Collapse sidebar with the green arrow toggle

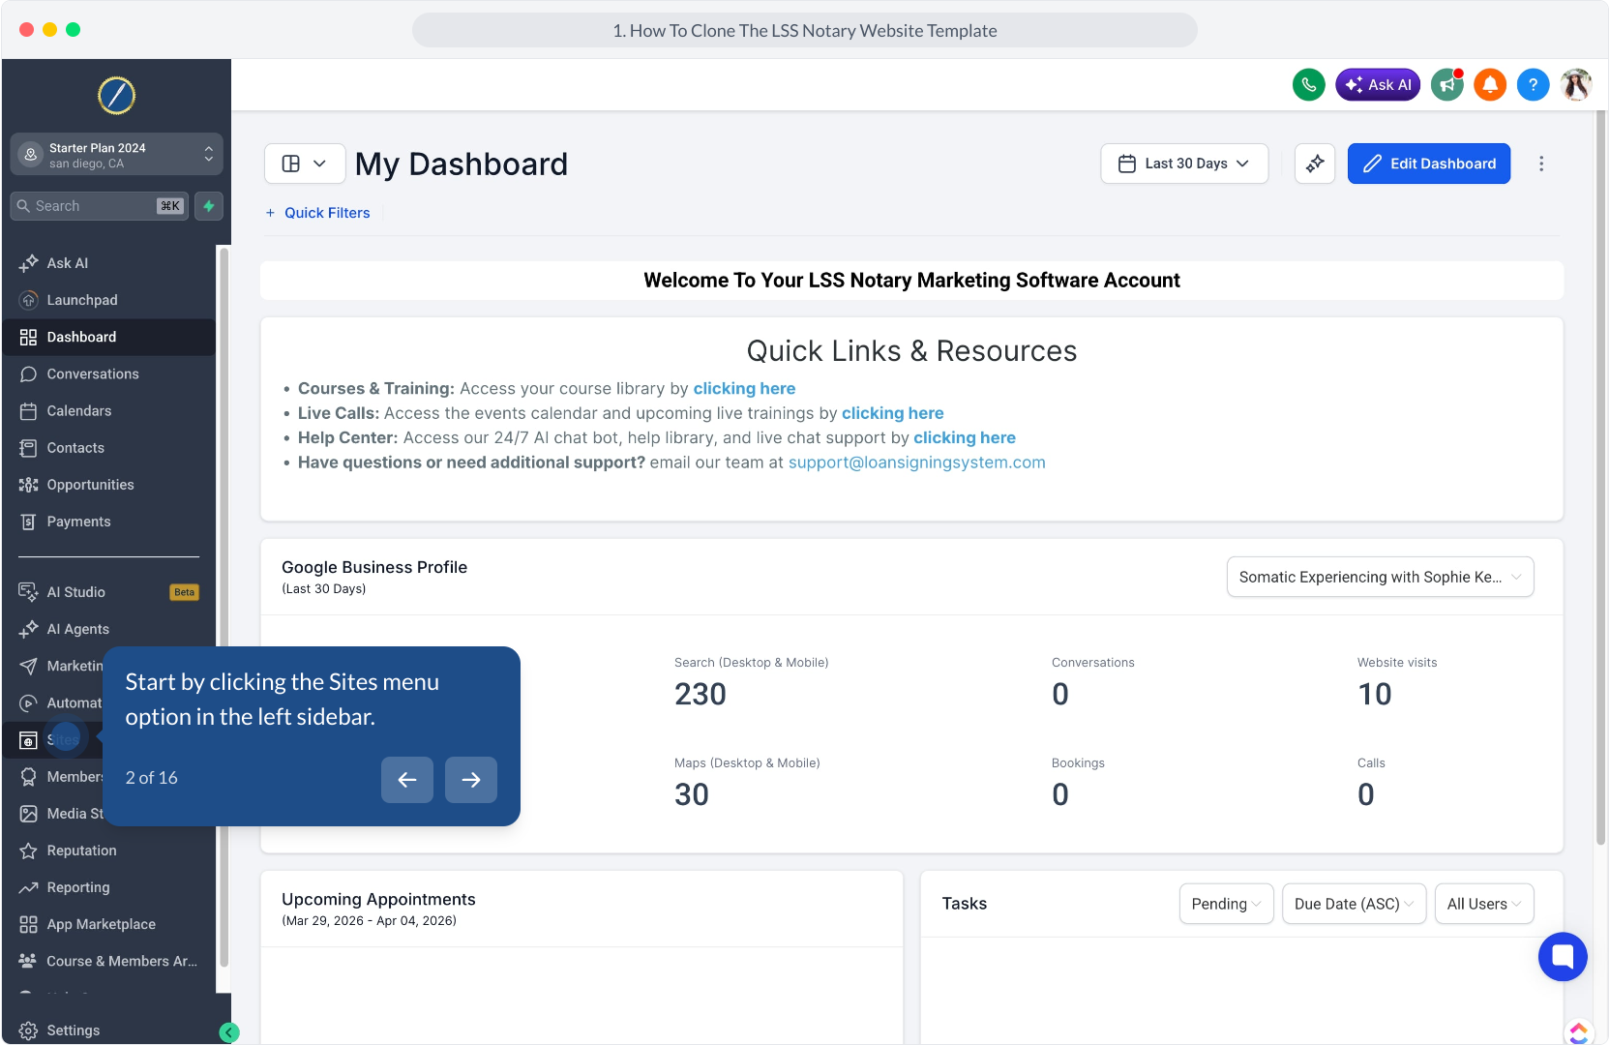[229, 1032]
